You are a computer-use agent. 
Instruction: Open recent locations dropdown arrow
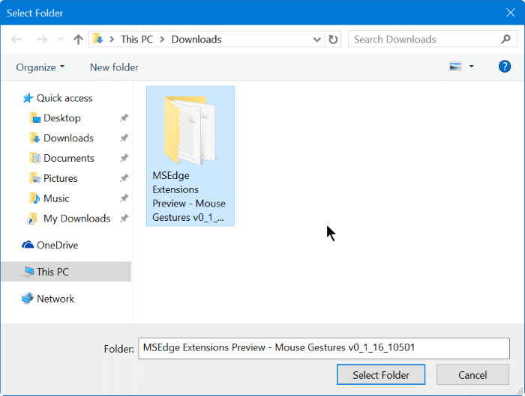click(61, 40)
